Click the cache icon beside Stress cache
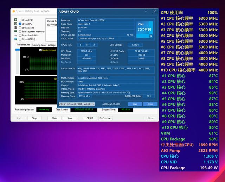Image resolution: width=225 pixels, height=182 pixels. click(16, 28)
